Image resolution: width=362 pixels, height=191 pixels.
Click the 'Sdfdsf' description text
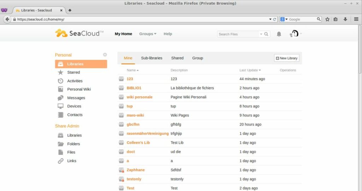(176, 170)
